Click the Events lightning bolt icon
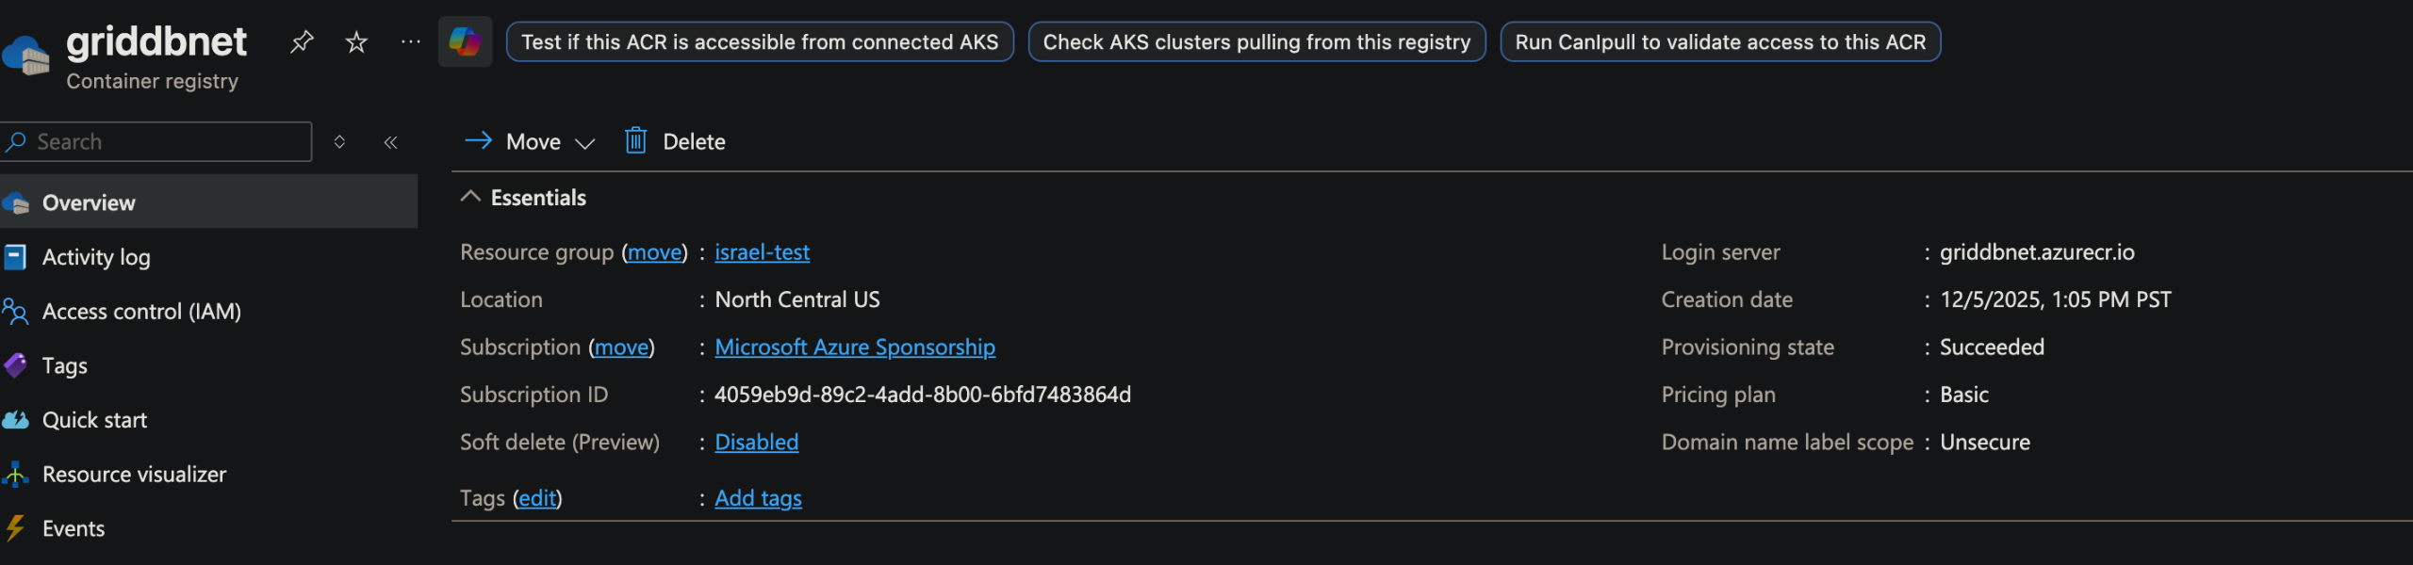The image size is (2413, 565). (x=15, y=528)
